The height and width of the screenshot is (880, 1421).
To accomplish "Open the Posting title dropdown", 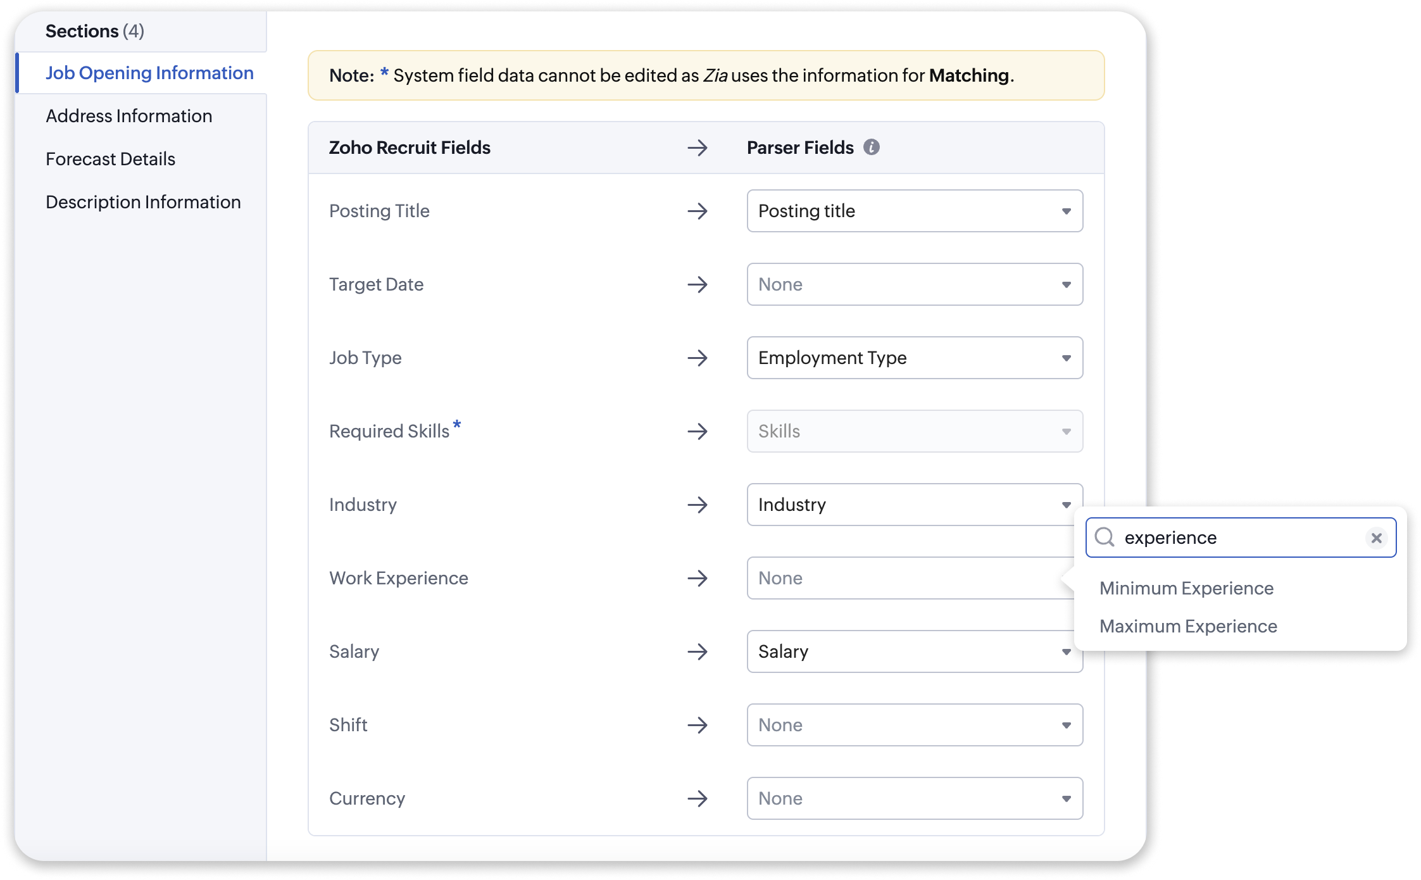I will pyautogui.click(x=915, y=211).
